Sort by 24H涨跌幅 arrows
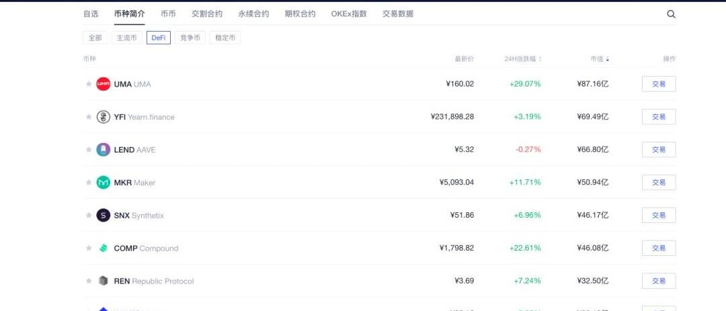This screenshot has width=726, height=311. (540, 59)
